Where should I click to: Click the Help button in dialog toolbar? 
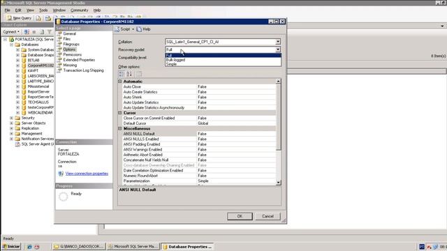144,29
